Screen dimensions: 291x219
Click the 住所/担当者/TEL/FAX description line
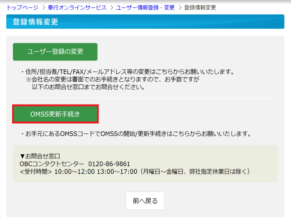pyautogui.click(x=127, y=71)
